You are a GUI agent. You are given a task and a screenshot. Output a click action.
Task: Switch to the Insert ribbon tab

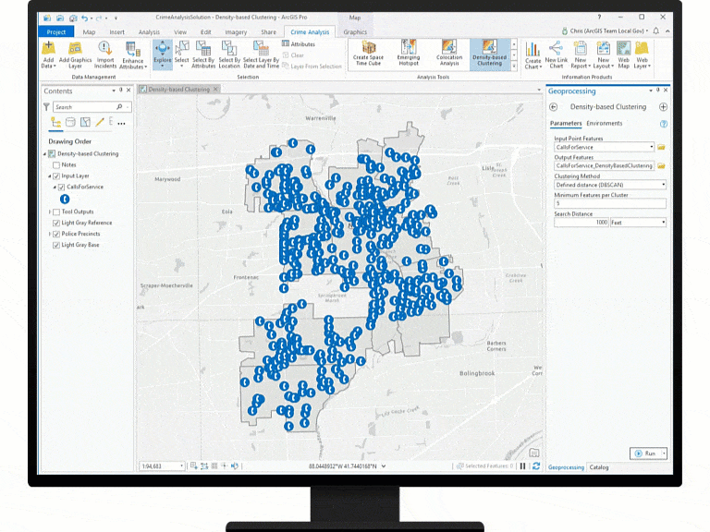tap(116, 32)
